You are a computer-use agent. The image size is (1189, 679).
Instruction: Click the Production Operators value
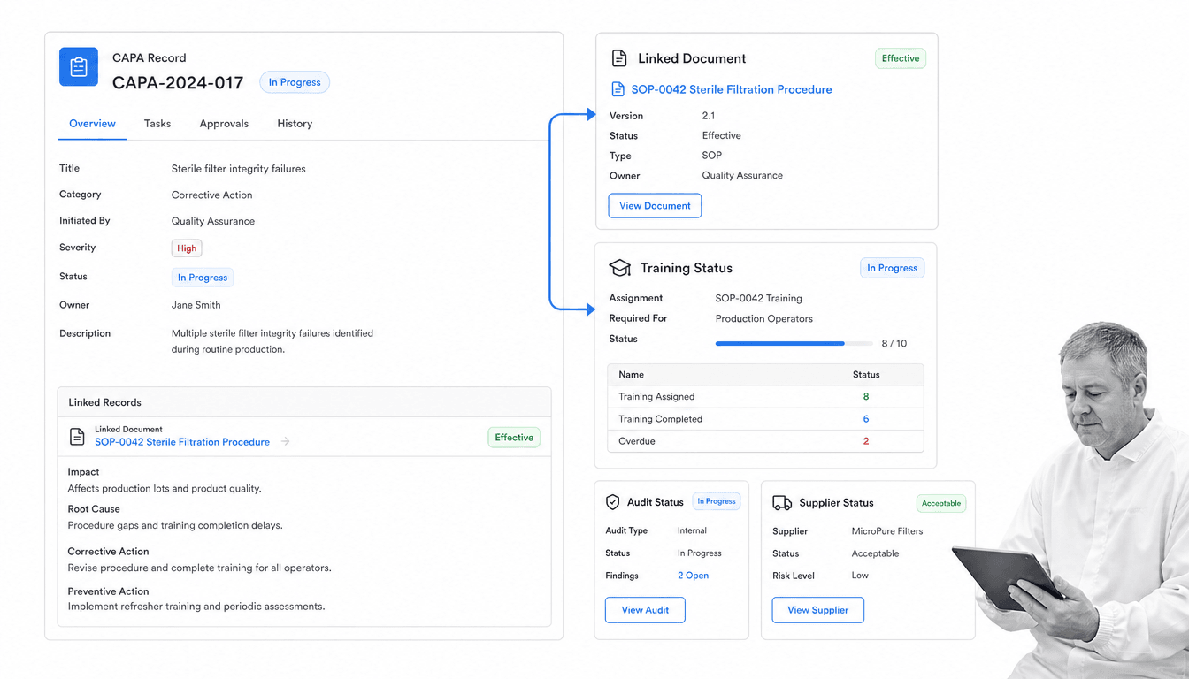pos(763,319)
